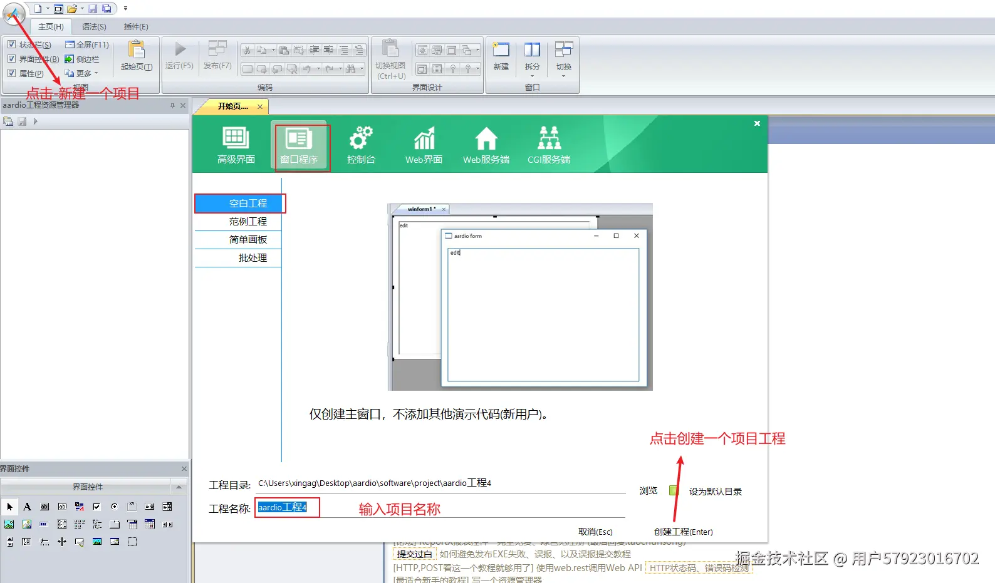Switch to the 开始页 document tab

coord(233,106)
